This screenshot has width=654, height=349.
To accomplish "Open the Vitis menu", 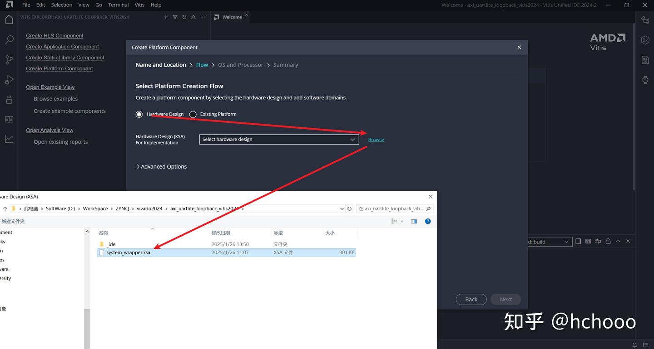I will [140, 5].
